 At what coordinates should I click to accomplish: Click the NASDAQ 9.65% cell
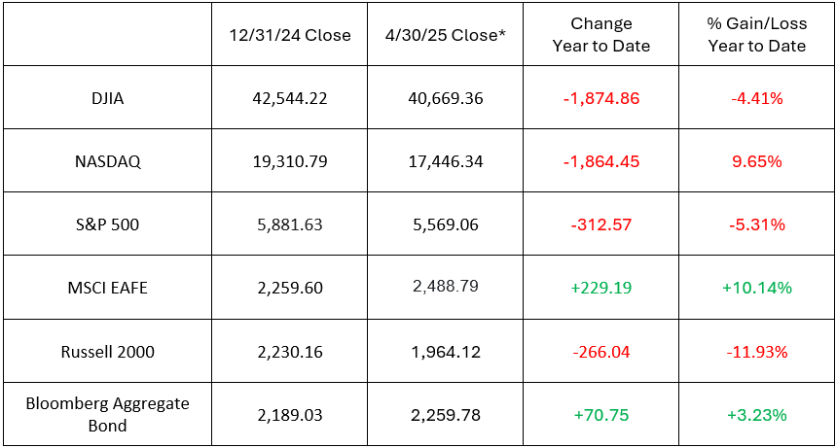click(x=756, y=161)
